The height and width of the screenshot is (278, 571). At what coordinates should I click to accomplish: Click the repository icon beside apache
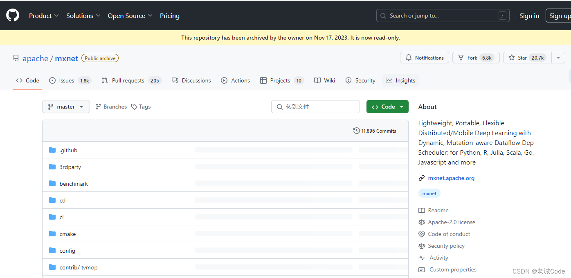click(16, 58)
